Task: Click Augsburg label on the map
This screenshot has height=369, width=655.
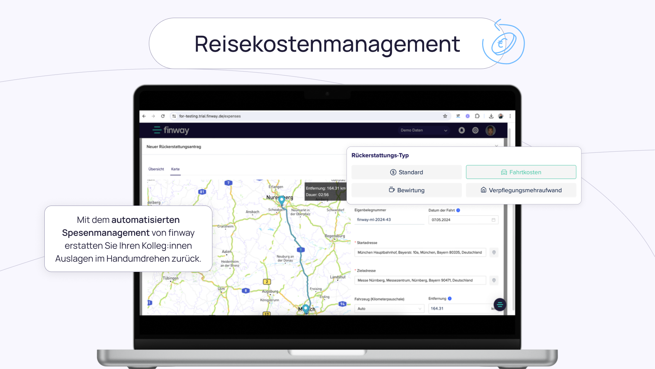Action: click(x=270, y=292)
